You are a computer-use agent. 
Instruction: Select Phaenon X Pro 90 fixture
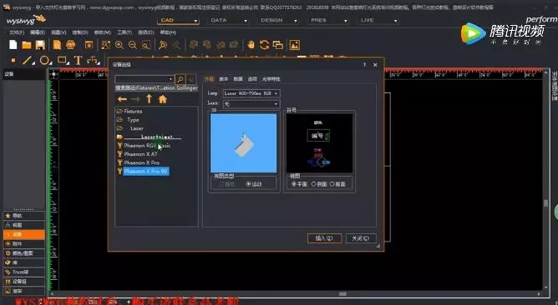click(146, 171)
